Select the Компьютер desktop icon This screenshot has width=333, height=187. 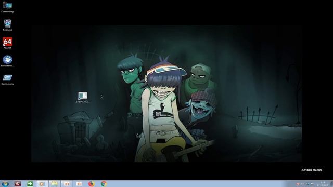tap(7, 7)
